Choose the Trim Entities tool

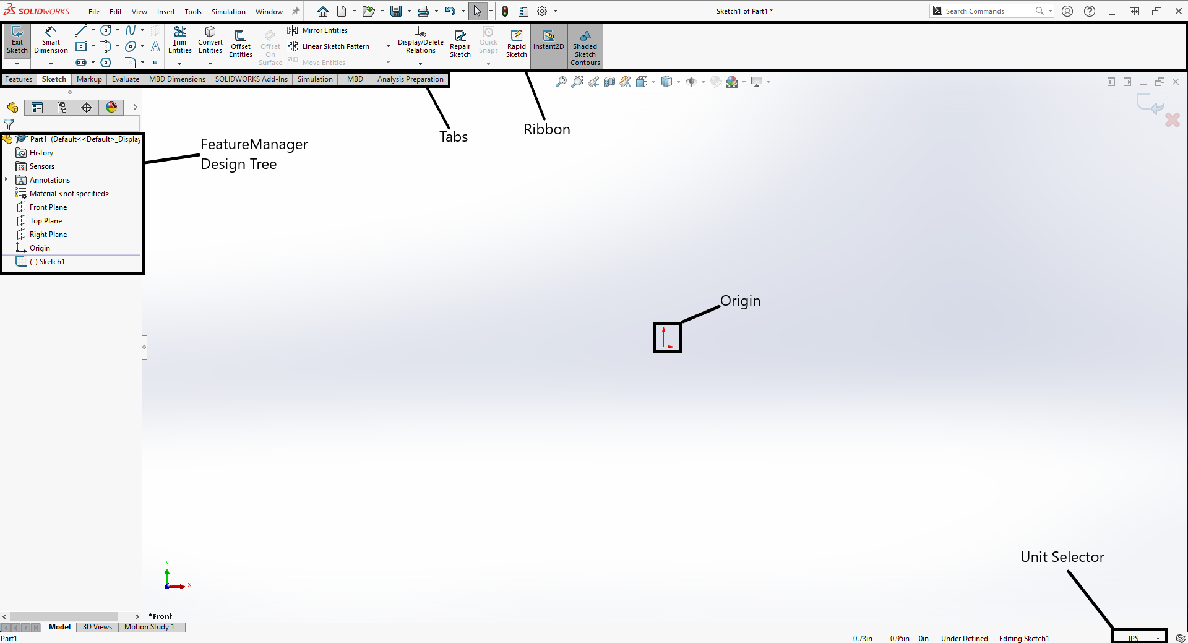tap(179, 41)
